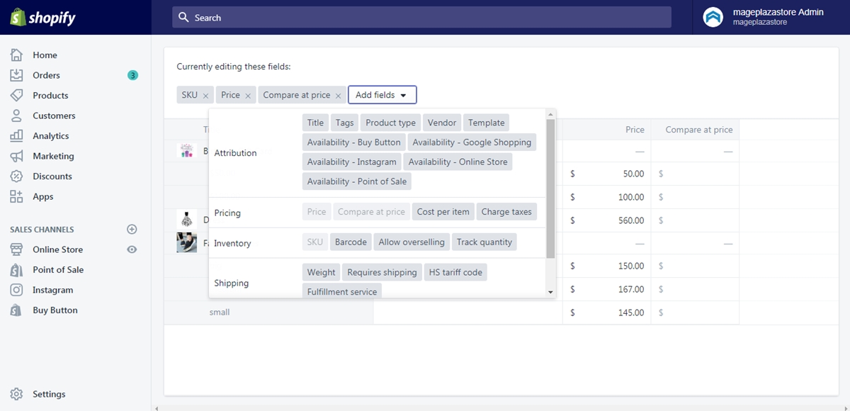Screen dimensions: 850x411
Task: Click the Home house icon
Action: coord(16,55)
